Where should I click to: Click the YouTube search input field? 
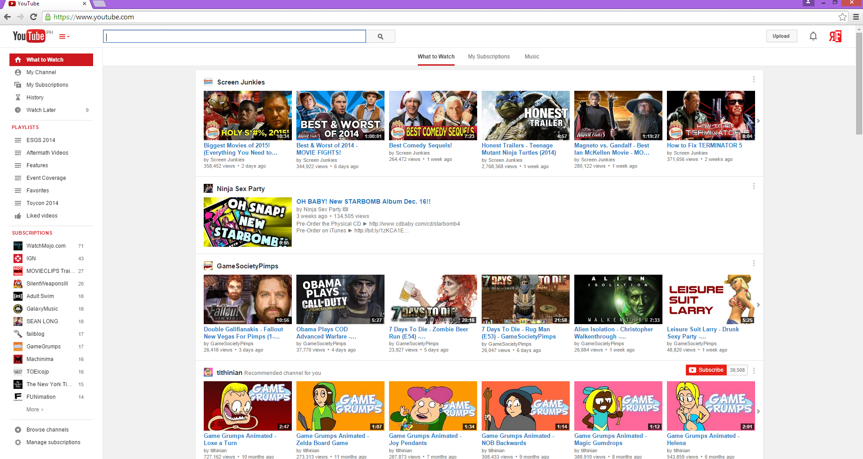pos(234,36)
